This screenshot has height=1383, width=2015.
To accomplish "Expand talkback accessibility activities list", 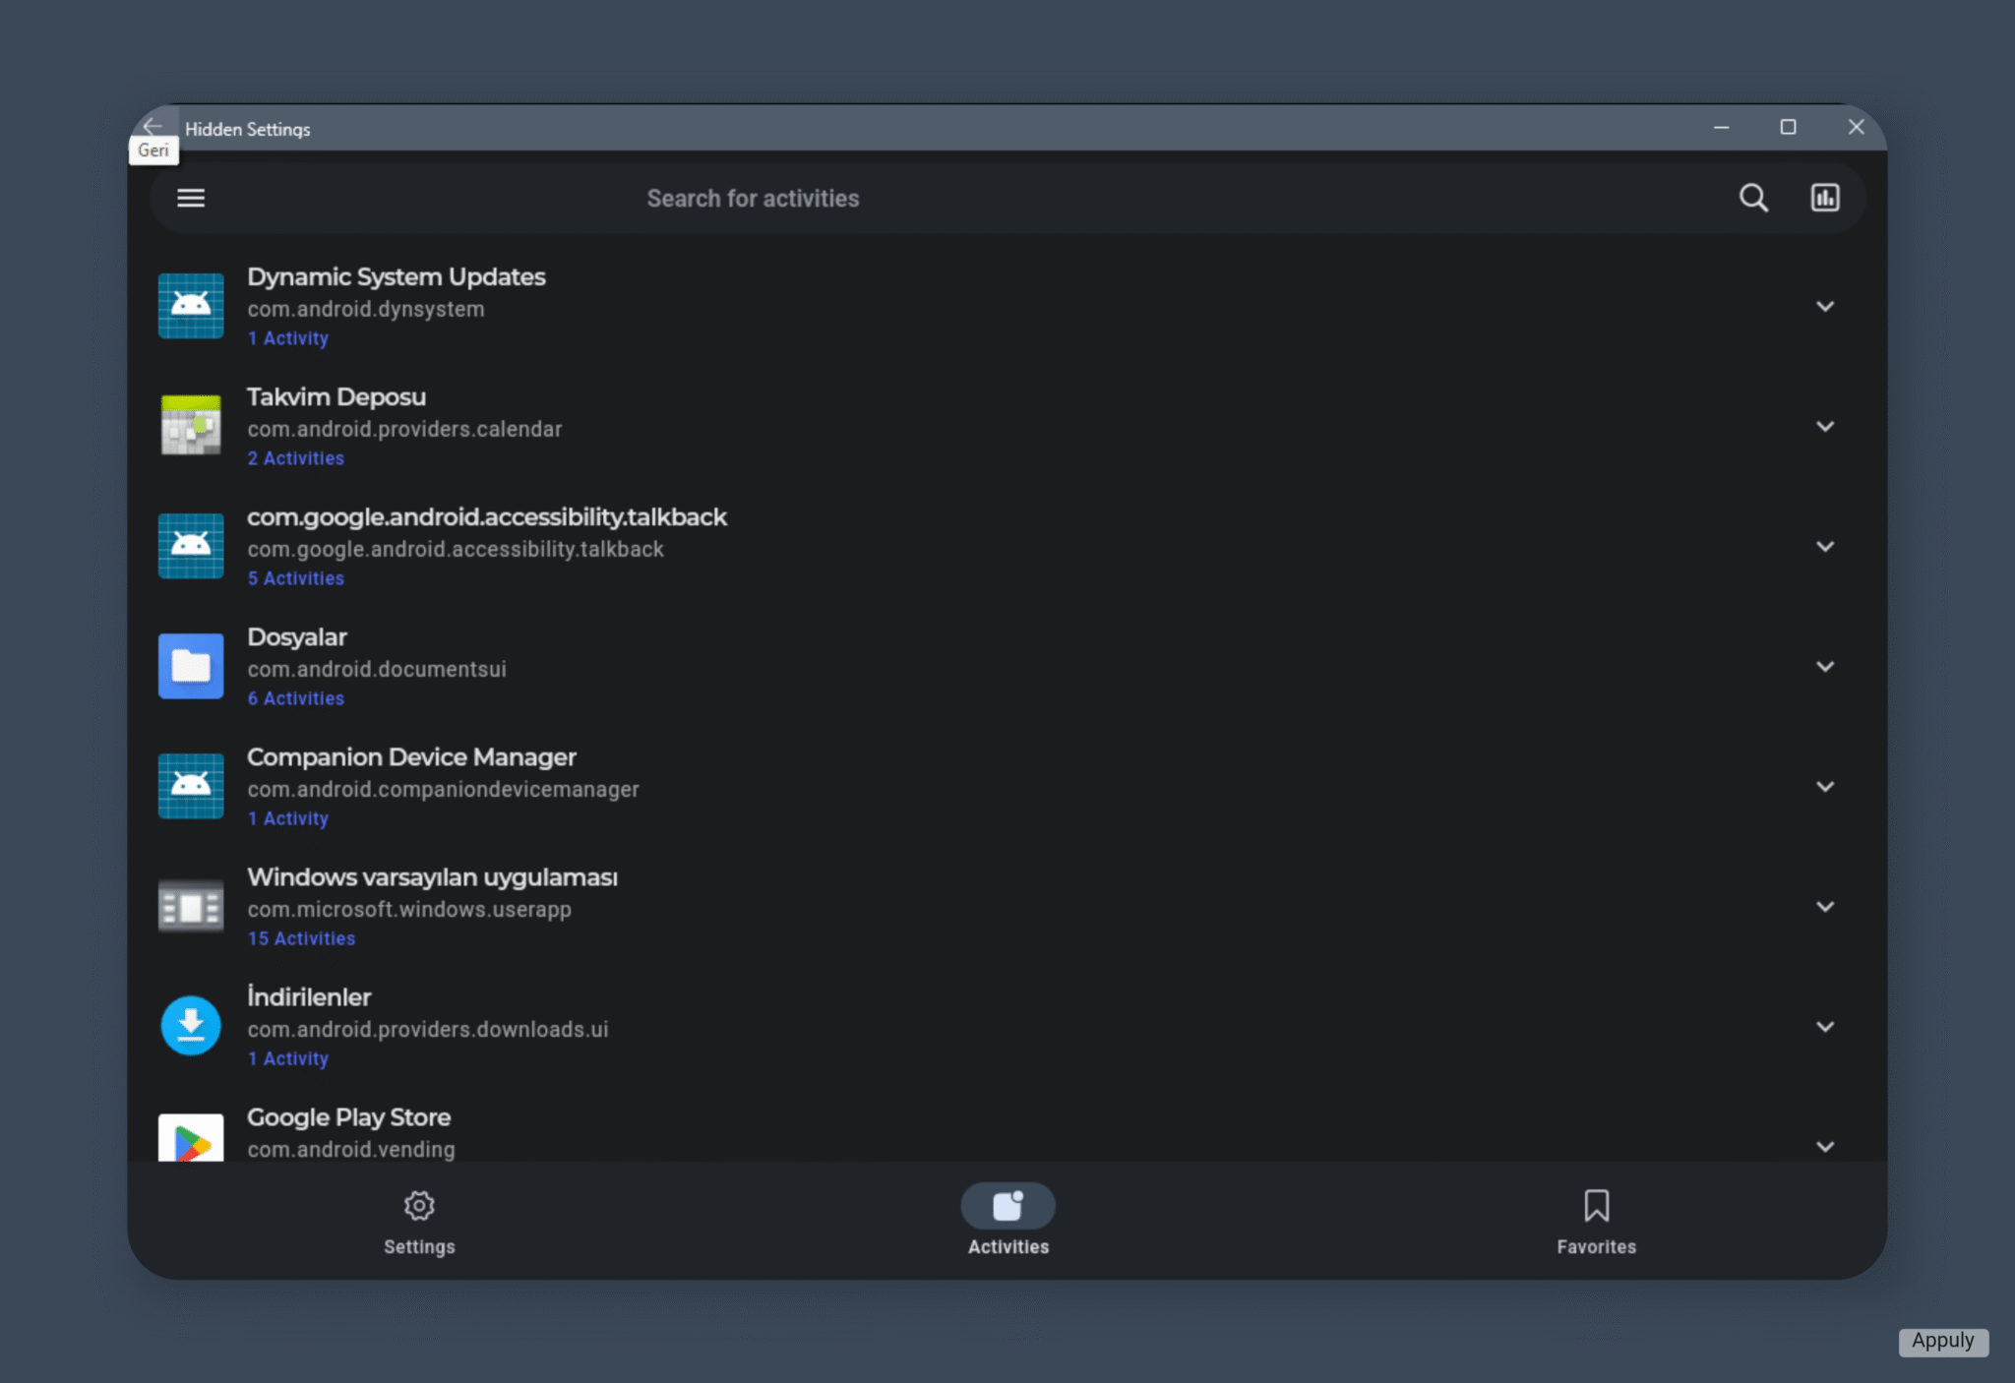I will [1824, 547].
